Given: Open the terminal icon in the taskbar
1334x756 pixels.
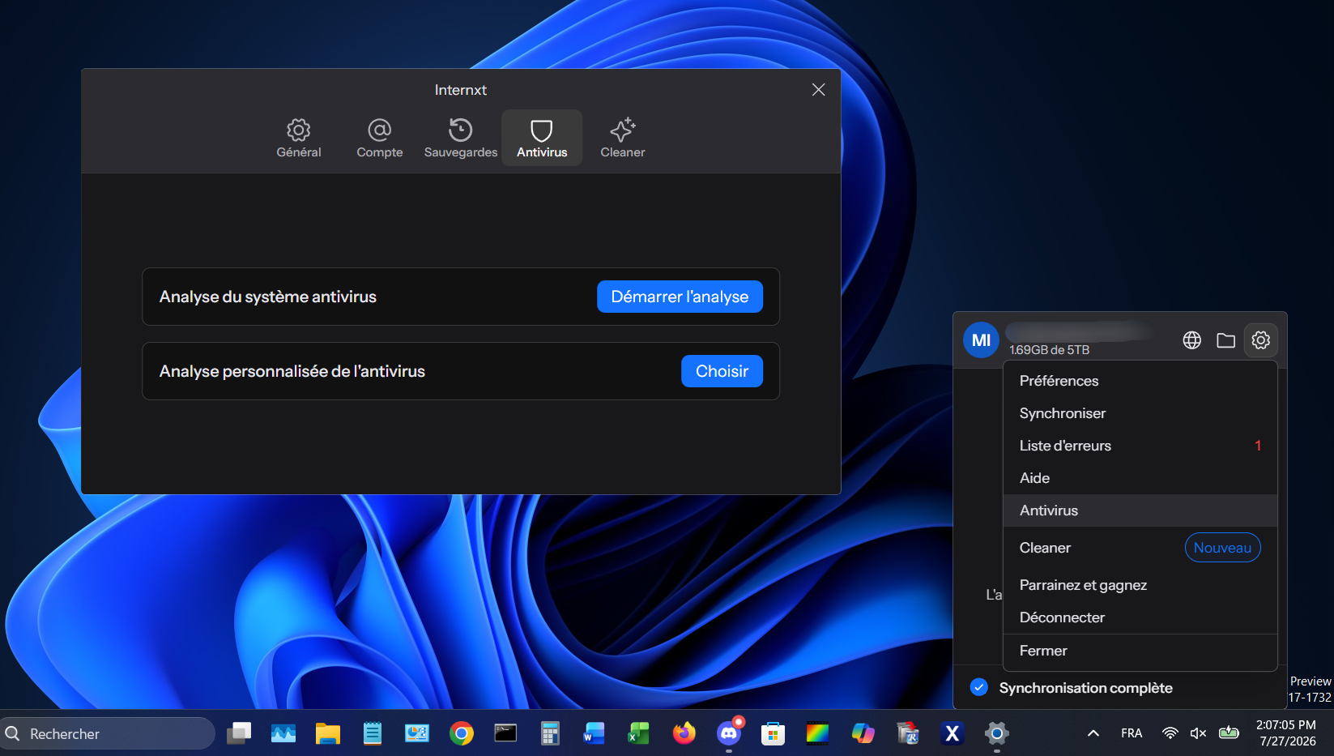Looking at the screenshot, I should pos(505,733).
